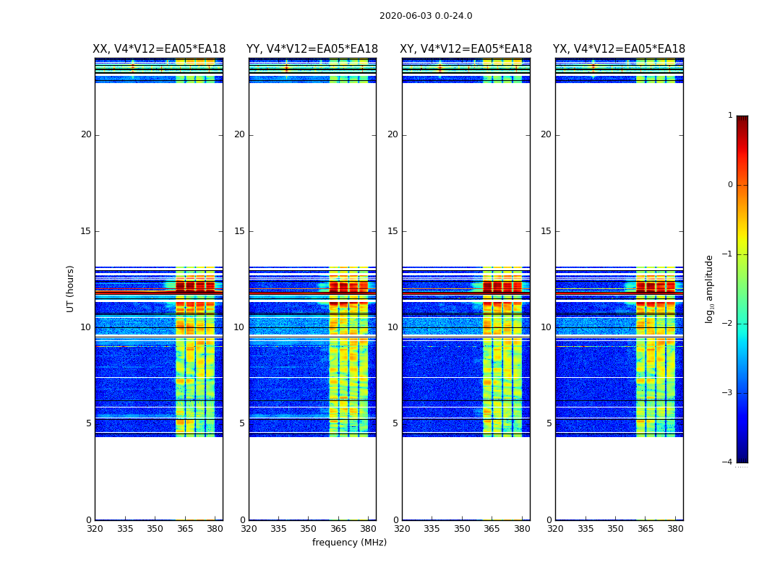This screenshot has height=578, width=759.
Task: Click the 'log10 amplitude' colorbar label
Action: 710,288
